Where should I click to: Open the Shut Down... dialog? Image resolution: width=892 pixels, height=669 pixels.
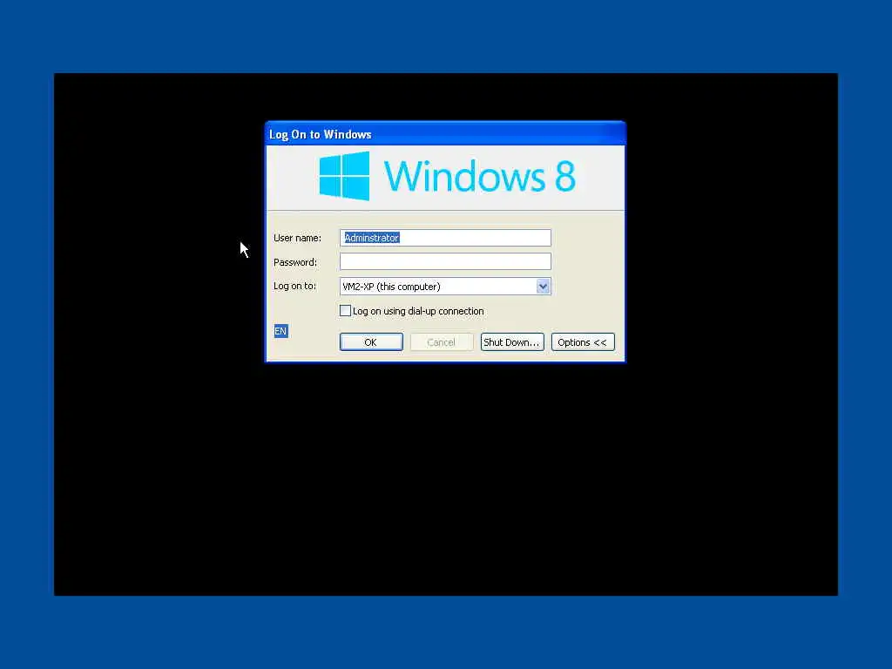pyautogui.click(x=512, y=341)
